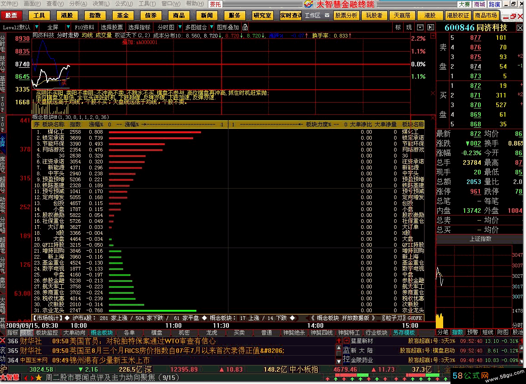The image size is (526, 384).
Task: Click the star icon in the status bar
Action: 38,378
